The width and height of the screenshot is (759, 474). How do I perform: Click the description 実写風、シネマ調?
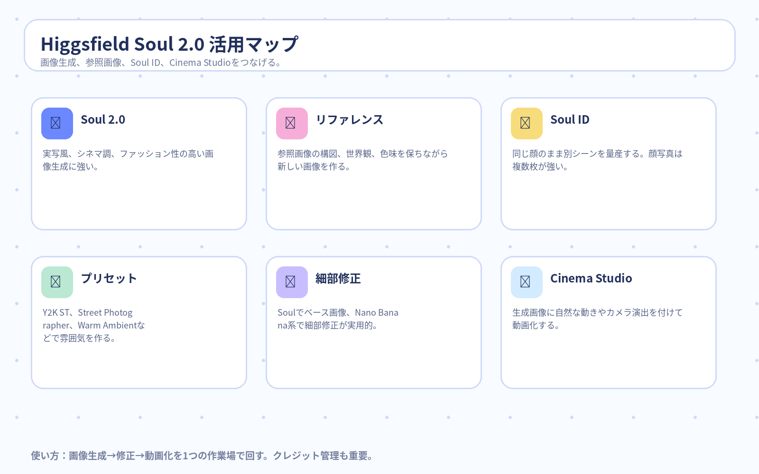coord(128,160)
